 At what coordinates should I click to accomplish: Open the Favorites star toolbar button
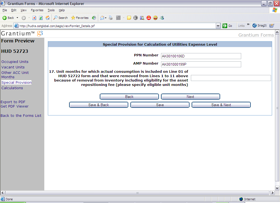point(80,18)
